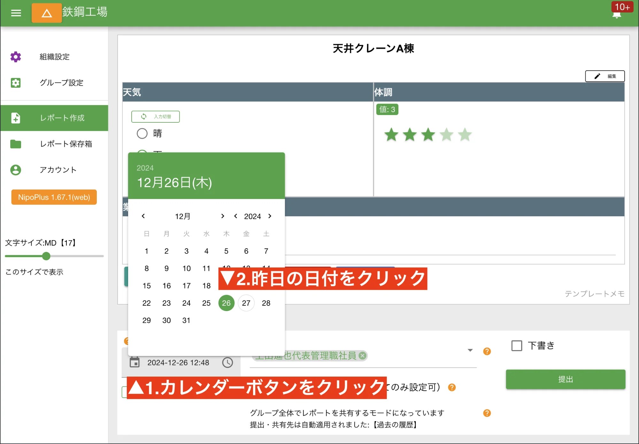
Task: Select December 27 in the calendar
Action: (246, 303)
